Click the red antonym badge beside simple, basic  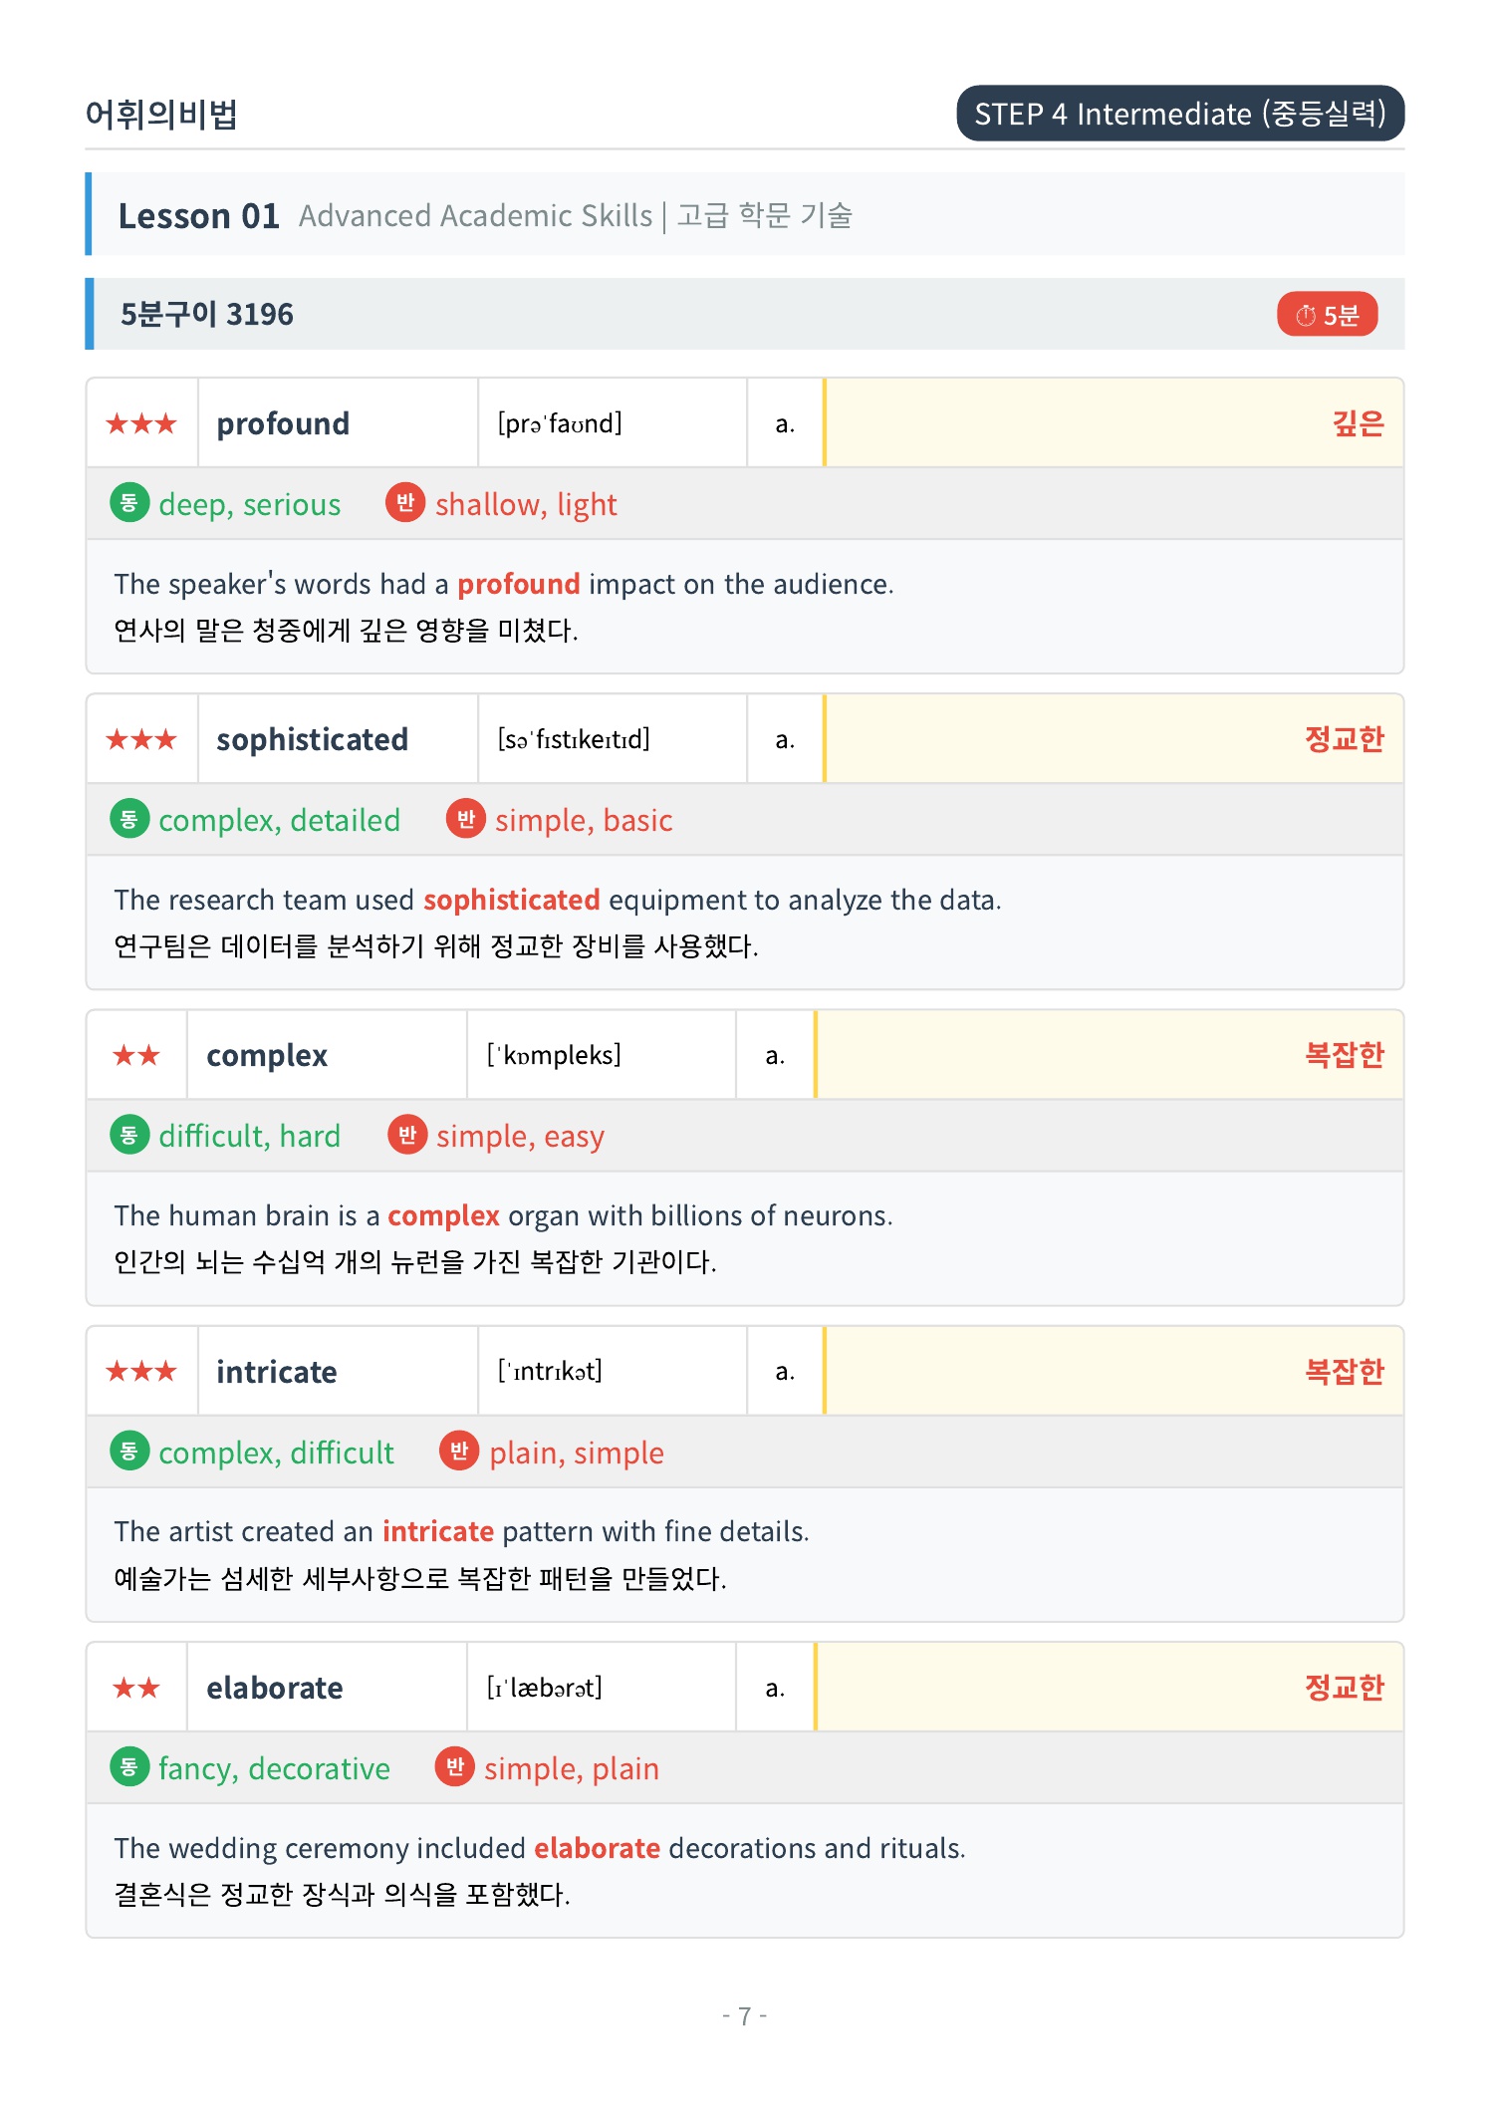[465, 819]
